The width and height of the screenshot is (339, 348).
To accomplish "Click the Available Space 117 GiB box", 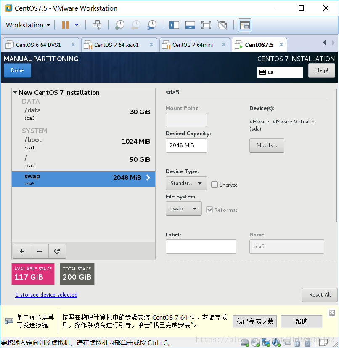I will [x=33, y=274].
